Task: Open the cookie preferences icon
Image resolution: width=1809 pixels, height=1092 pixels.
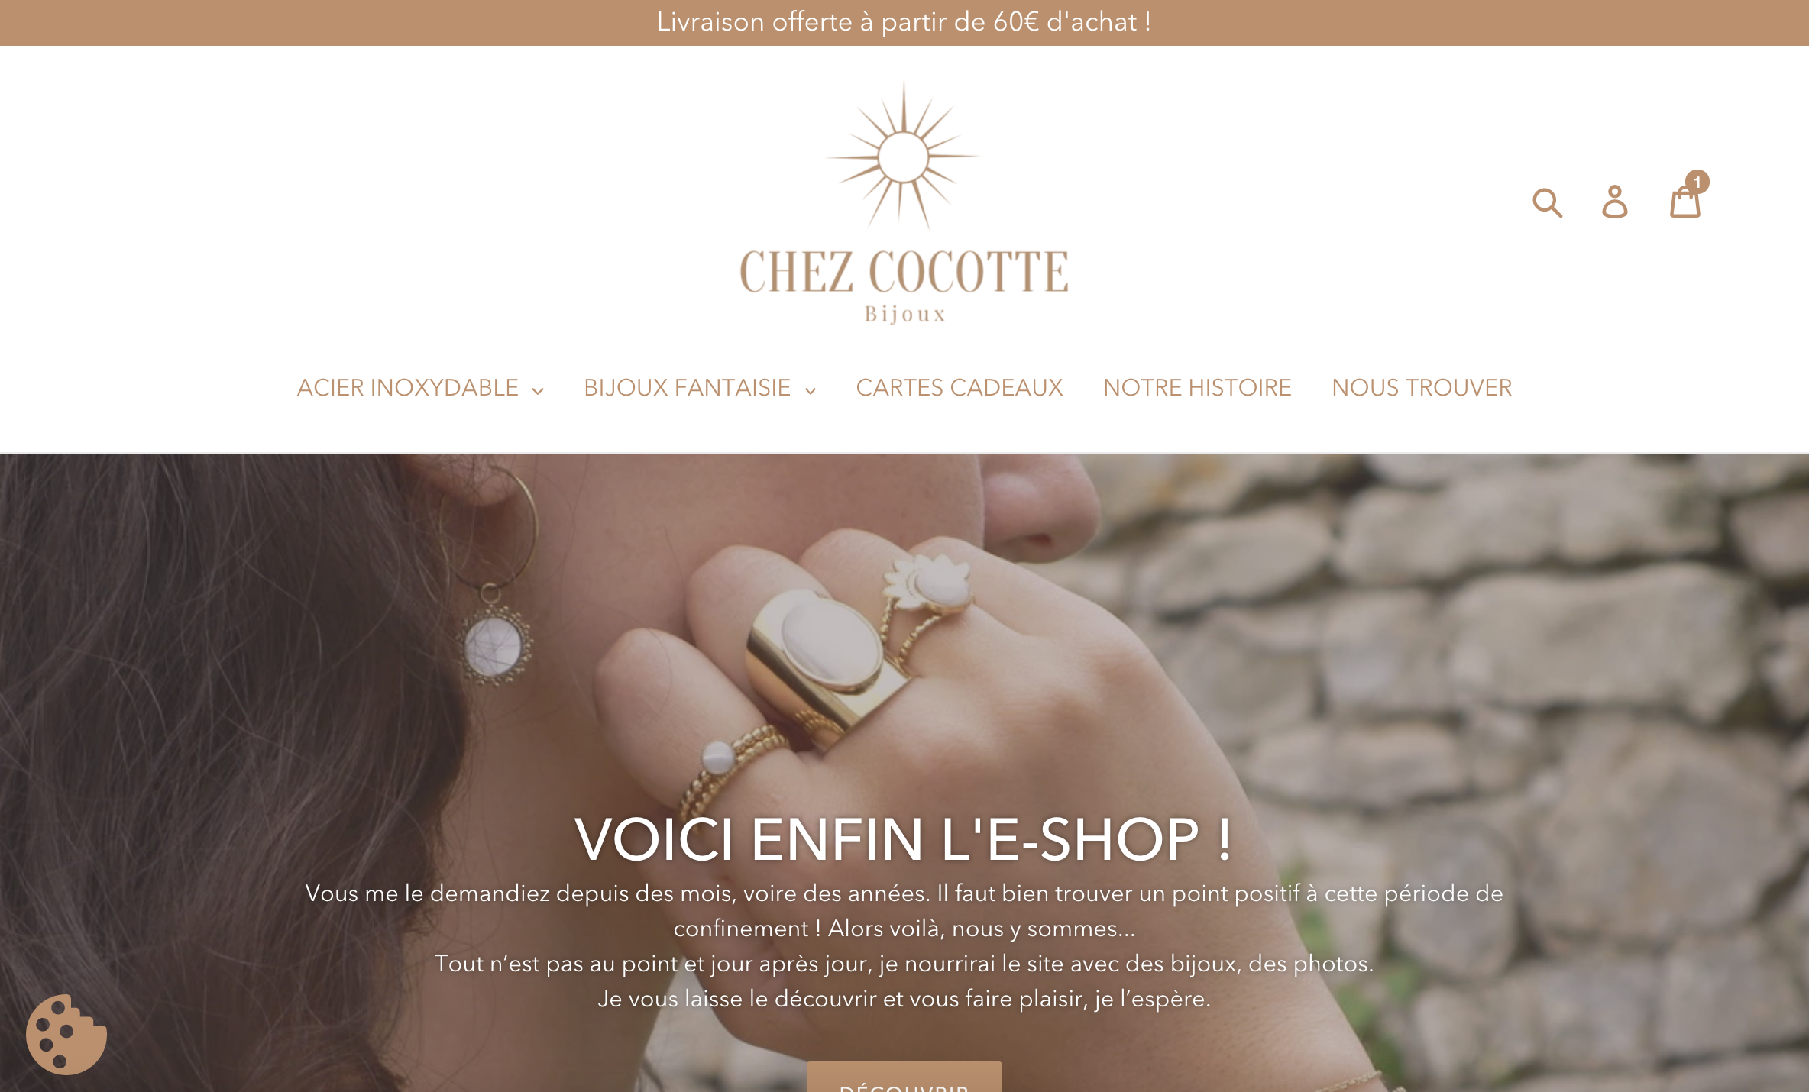Action: (66, 1035)
